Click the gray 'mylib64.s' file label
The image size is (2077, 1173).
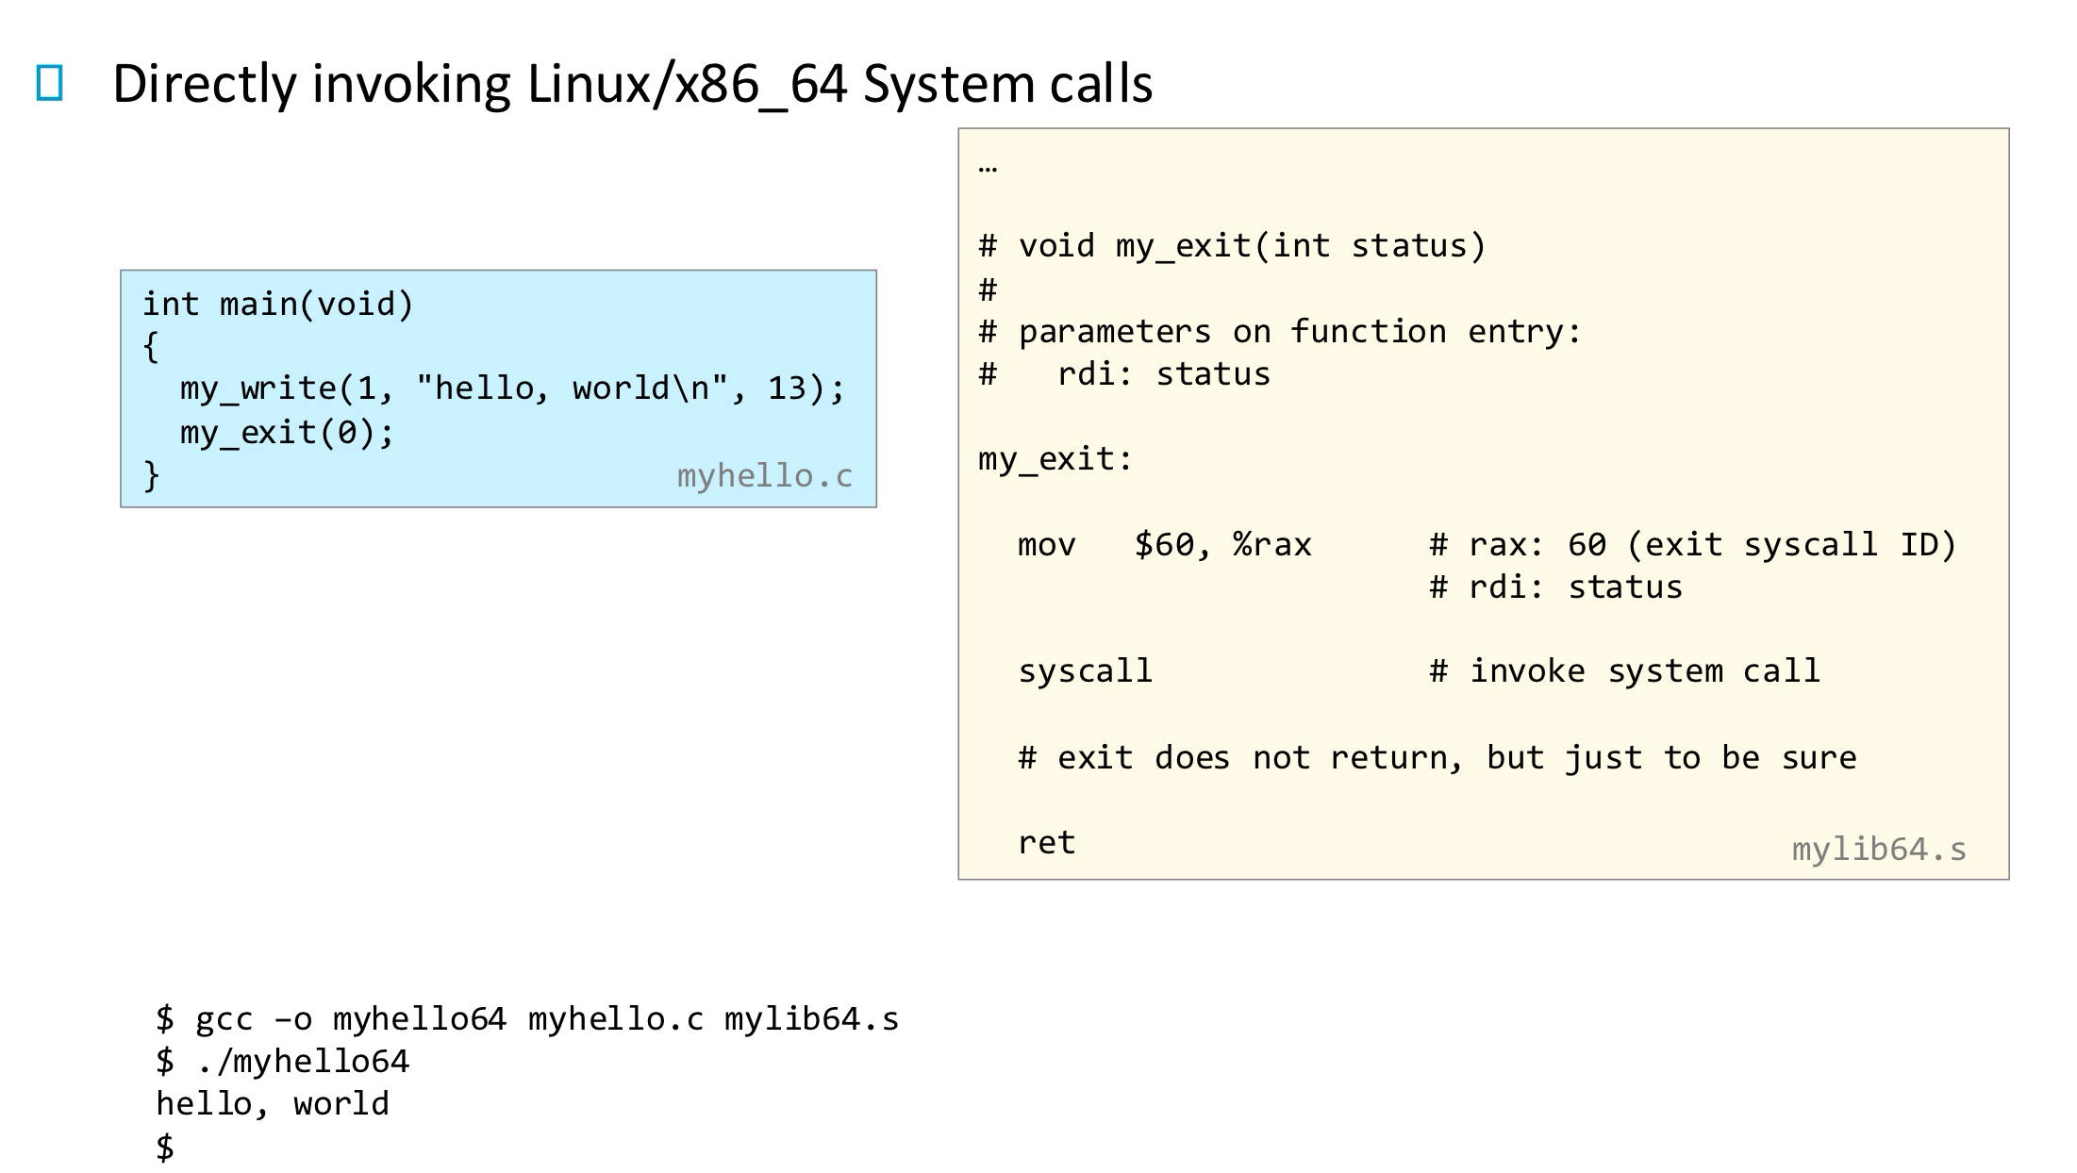[x=1879, y=850]
